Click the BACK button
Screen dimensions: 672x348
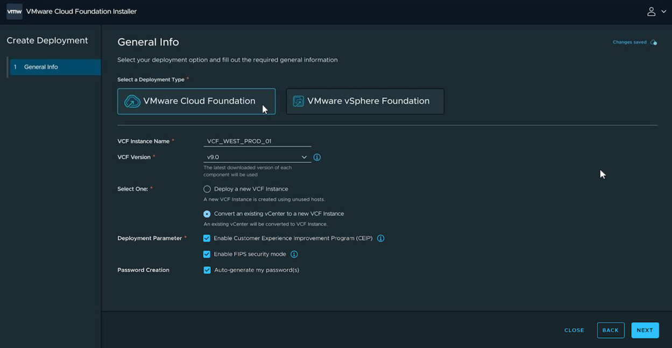(610, 330)
